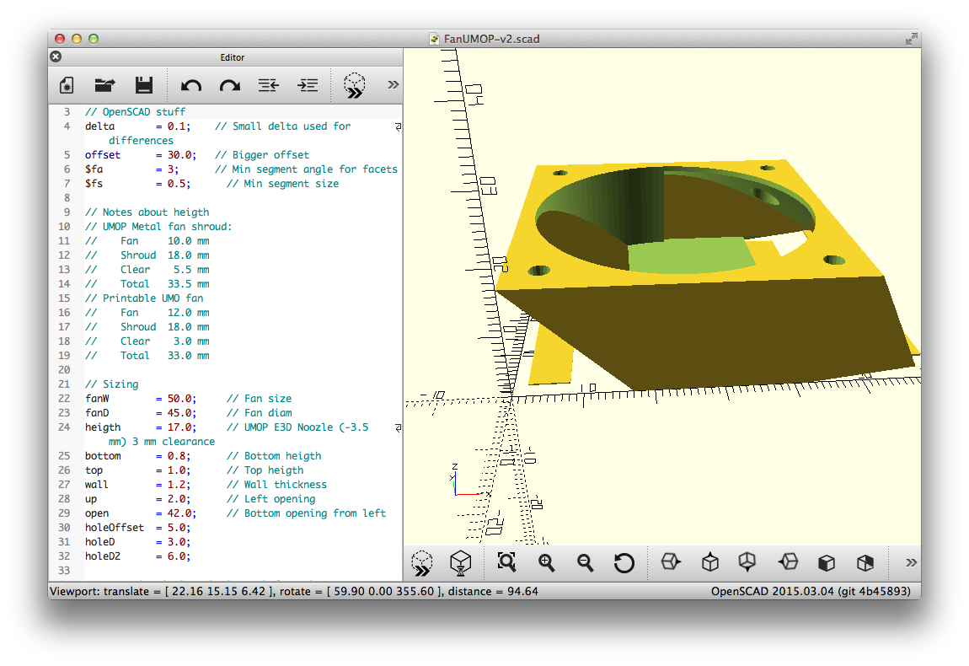Expand the viewer toolbar overflow chevron
The height and width of the screenshot is (666, 969).
(910, 562)
